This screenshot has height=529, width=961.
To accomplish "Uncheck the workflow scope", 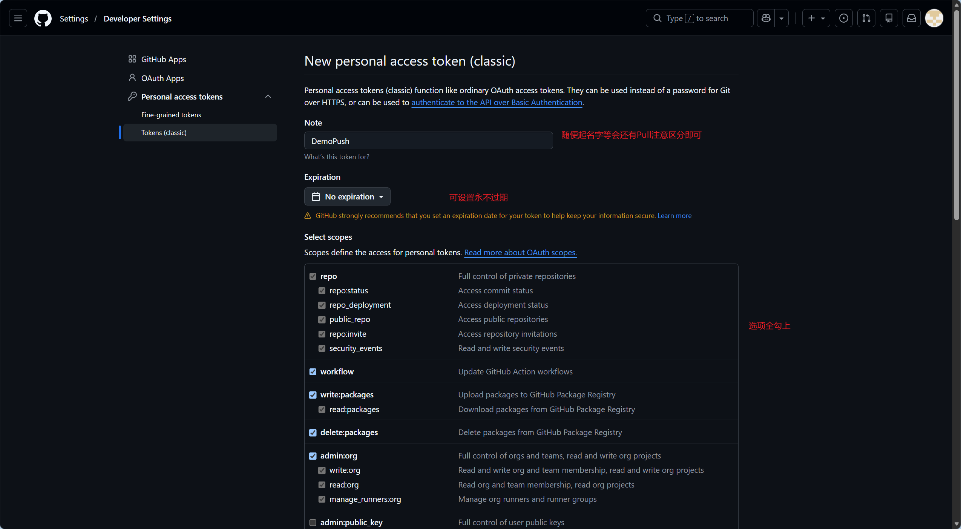I will click(x=313, y=372).
